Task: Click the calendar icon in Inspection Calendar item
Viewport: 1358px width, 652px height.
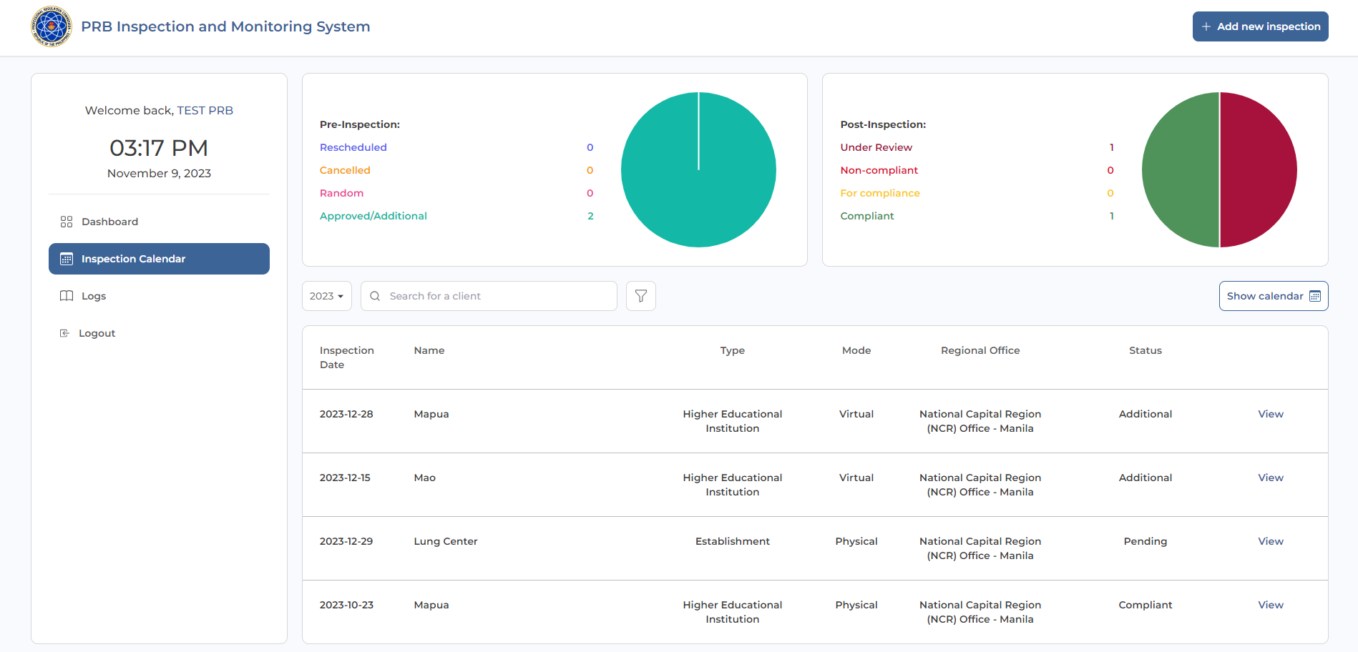Action: click(67, 259)
